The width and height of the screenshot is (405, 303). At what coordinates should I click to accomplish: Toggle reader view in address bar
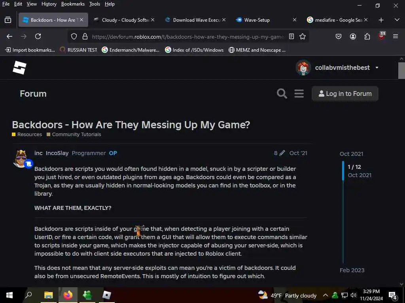pos(291,37)
